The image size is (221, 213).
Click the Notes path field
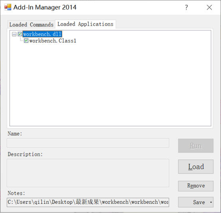pos(88,202)
